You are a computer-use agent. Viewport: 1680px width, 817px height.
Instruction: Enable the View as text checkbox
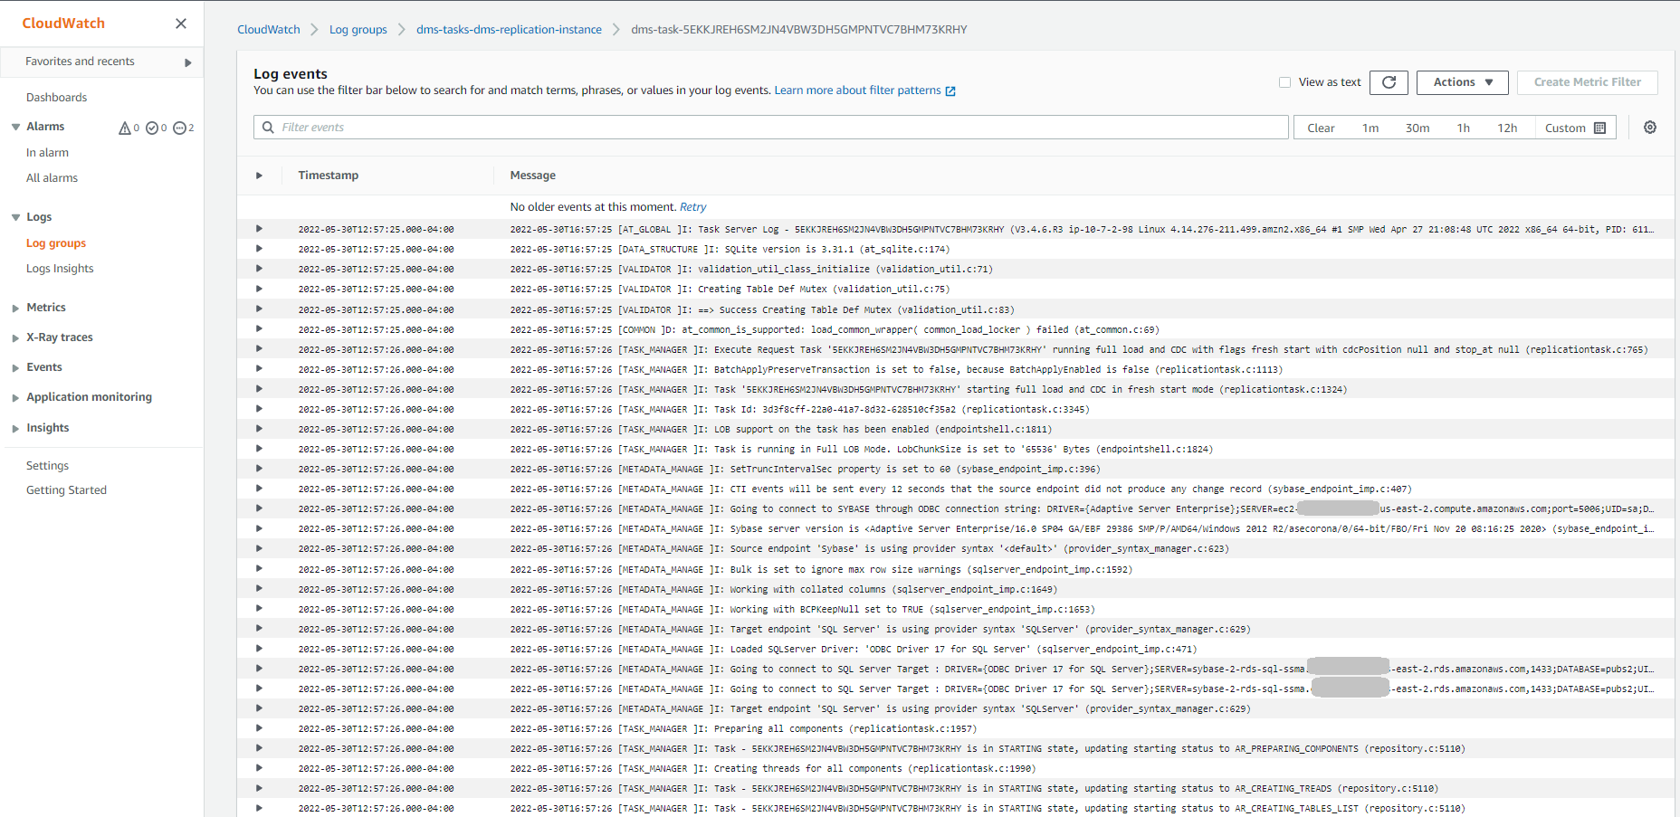click(x=1284, y=82)
